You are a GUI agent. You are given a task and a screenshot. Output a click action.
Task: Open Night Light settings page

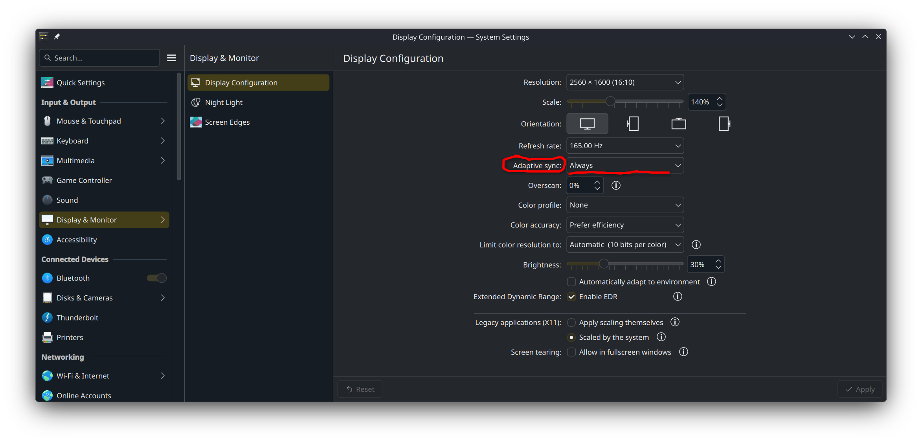coord(224,102)
